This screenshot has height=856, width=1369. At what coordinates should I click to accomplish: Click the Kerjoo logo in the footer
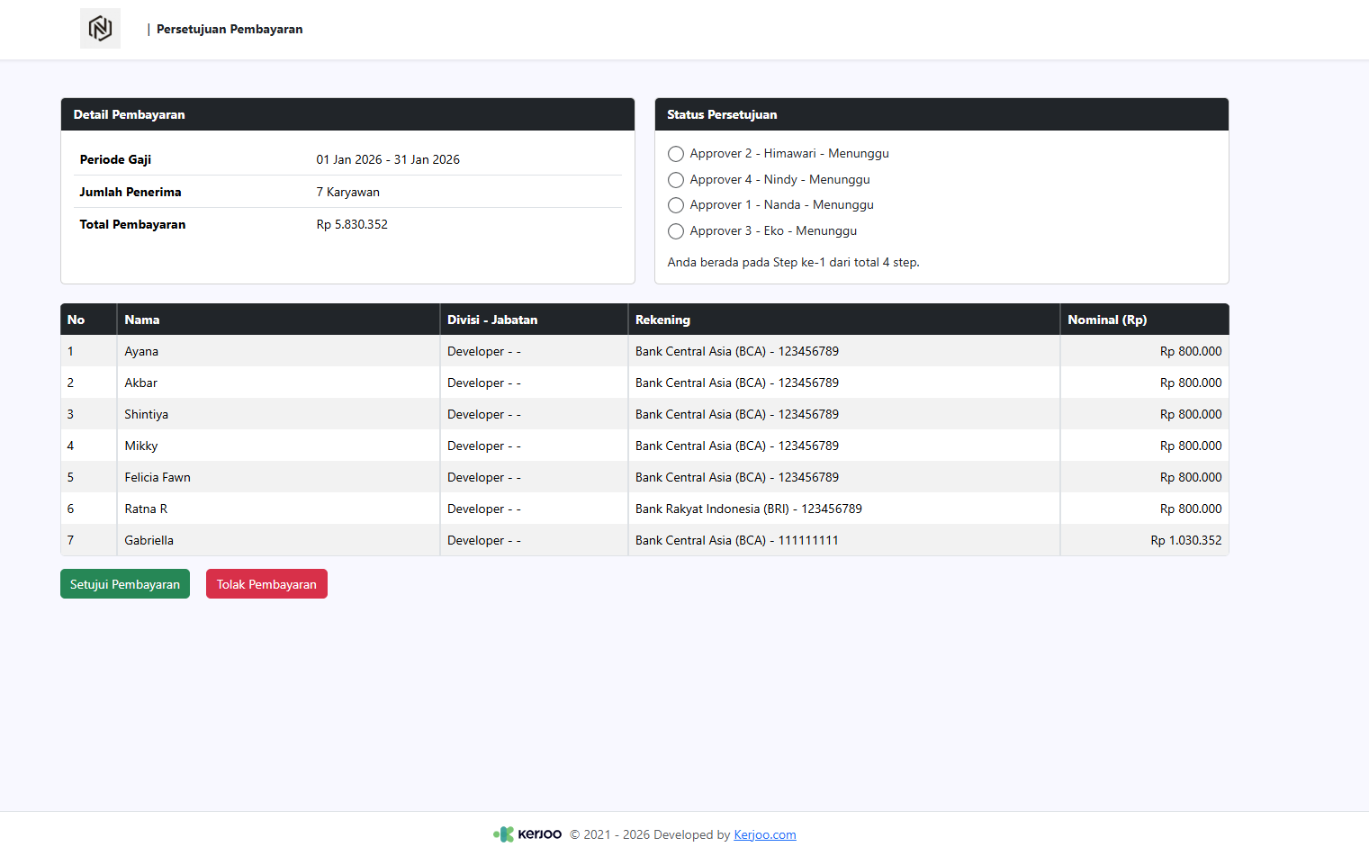[x=527, y=834]
